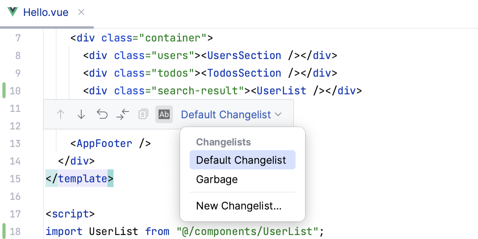
Task: Collapse the changelist popup via its dropdown arrow
Action: [x=278, y=114]
